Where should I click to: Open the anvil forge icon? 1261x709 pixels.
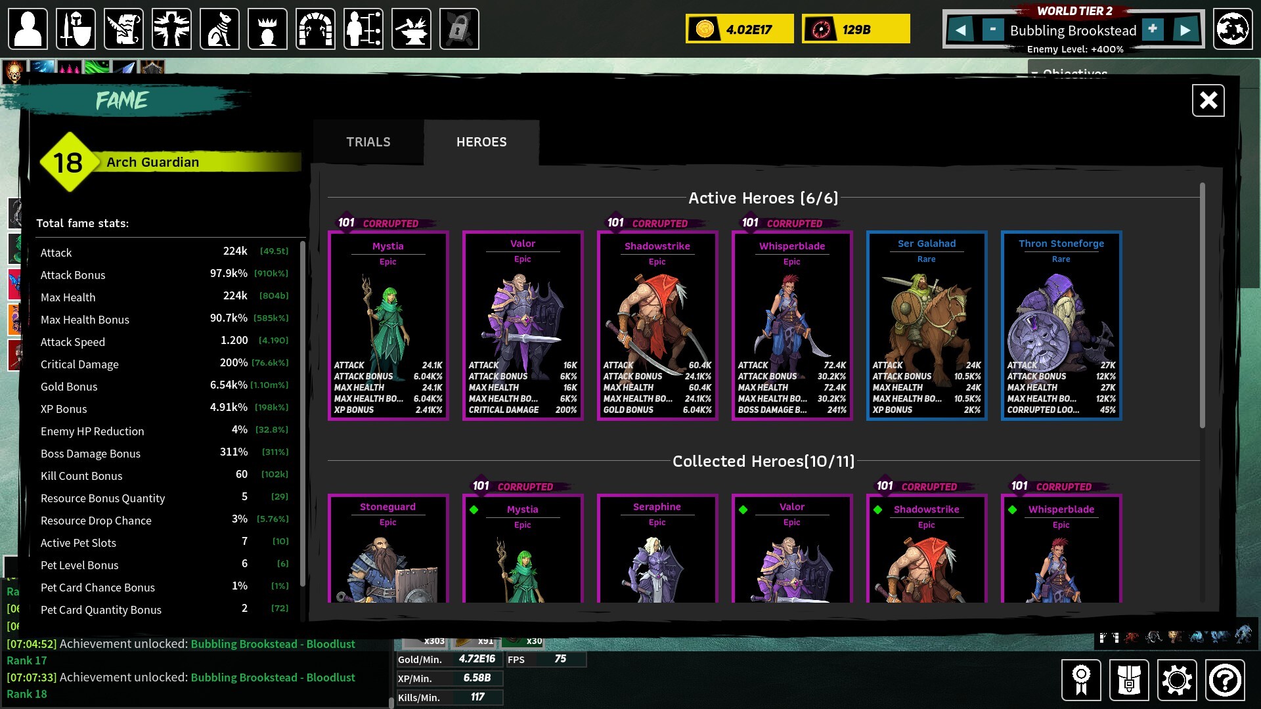(x=411, y=29)
